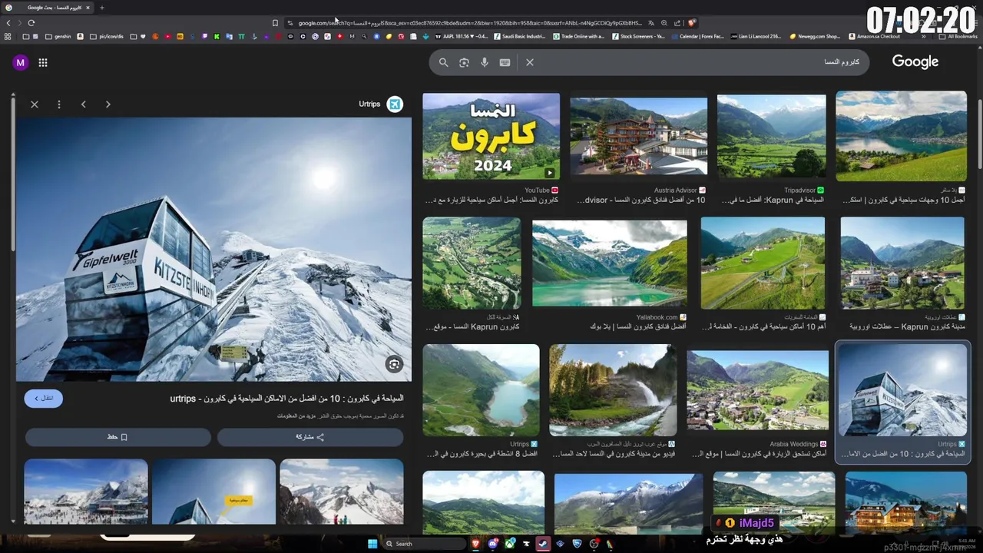The height and width of the screenshot is (553, 983).
Task: Go to next image with right chevron
Action: pyautogui.click(x=108, y=104)
